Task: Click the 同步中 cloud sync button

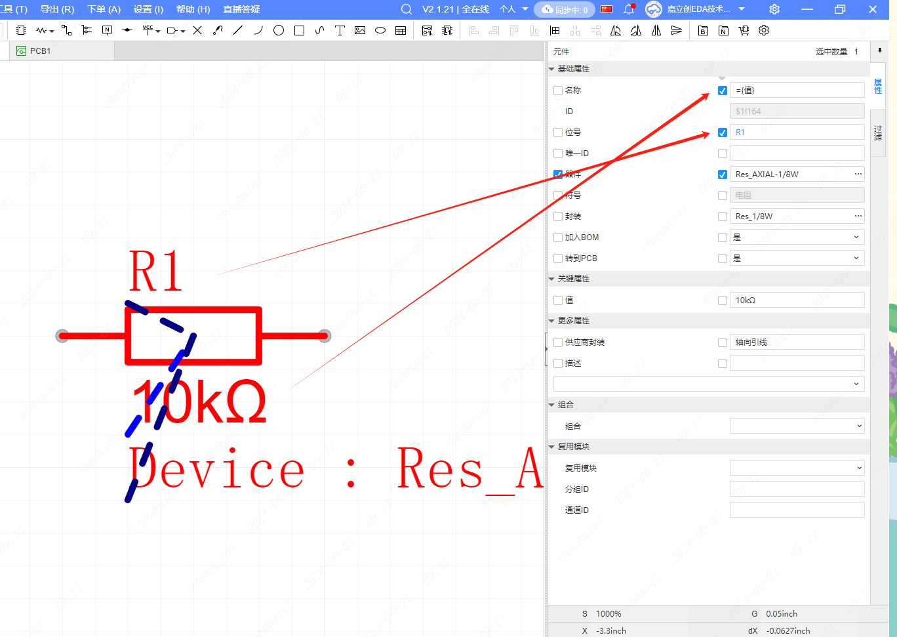Action: [565, 9]
